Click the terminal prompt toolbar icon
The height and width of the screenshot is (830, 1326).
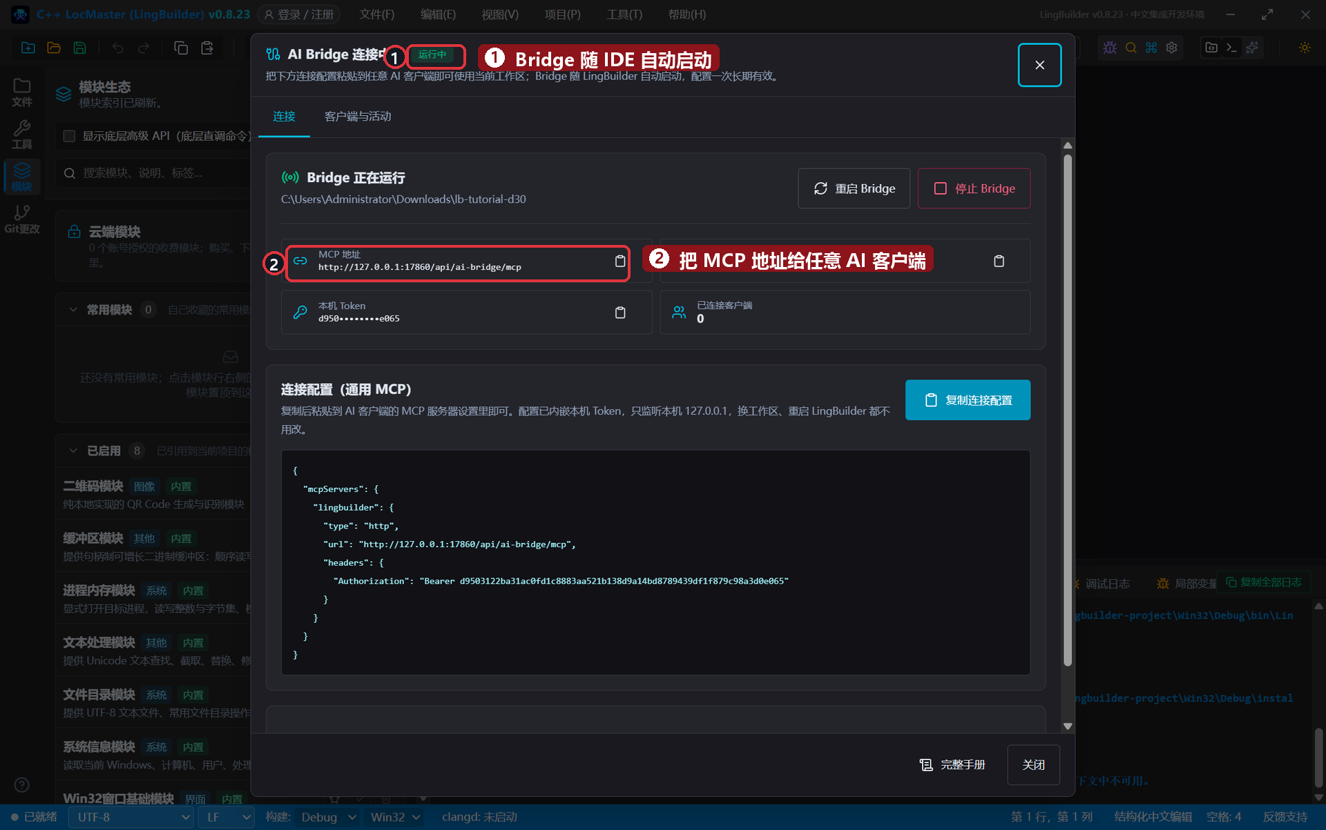coord(1231,48)
